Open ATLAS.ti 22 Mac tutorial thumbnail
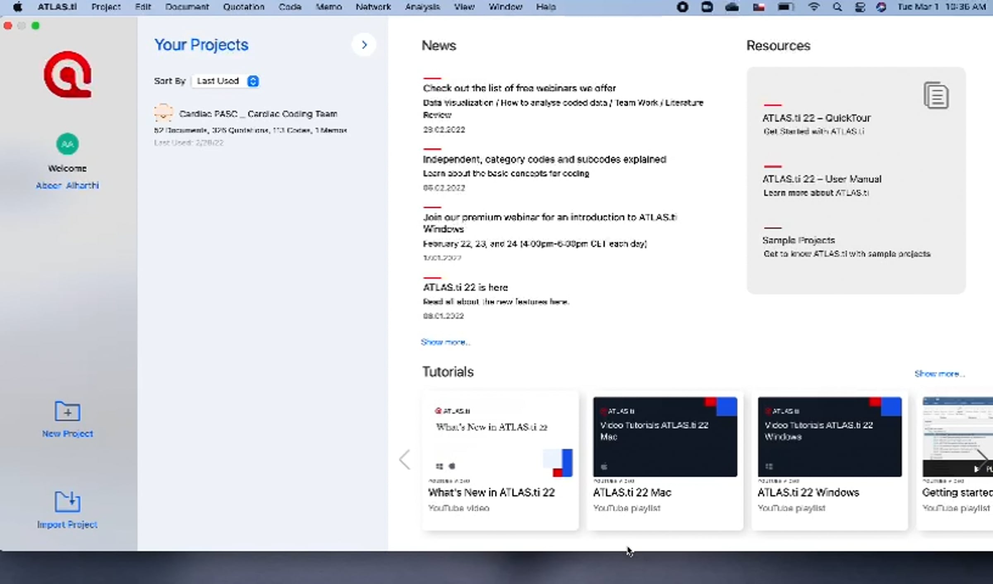 tap(665, 437)
